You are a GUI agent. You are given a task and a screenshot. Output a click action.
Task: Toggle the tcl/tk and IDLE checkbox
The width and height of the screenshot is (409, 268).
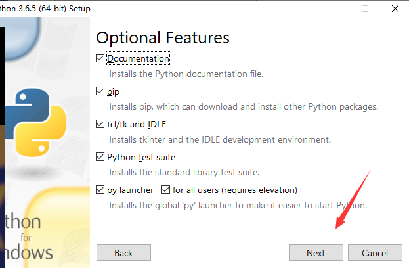(100, 124)
